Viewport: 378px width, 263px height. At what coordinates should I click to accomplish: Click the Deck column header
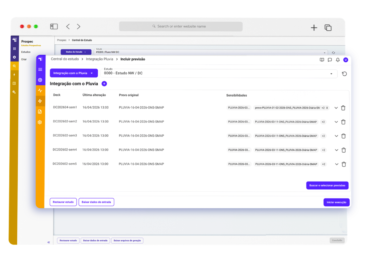tap(57, 95)
